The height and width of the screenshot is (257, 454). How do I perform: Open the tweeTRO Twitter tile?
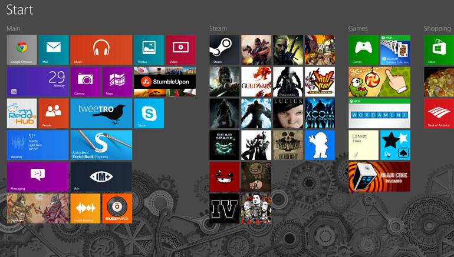[101, 114]
